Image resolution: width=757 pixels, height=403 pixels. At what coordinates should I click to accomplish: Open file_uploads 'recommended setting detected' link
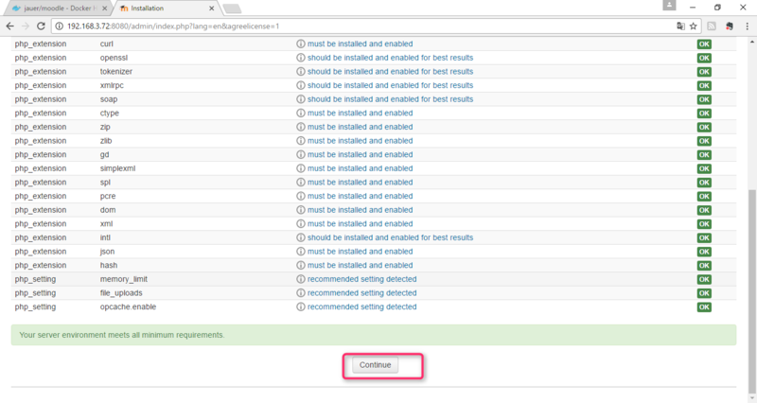coord(362,293)
